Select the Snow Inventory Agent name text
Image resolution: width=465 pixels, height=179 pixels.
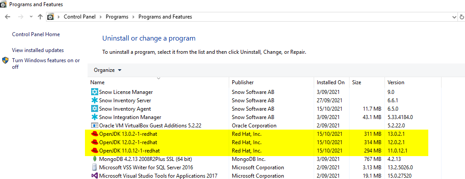pyautogui.click(x=125, y=109)
